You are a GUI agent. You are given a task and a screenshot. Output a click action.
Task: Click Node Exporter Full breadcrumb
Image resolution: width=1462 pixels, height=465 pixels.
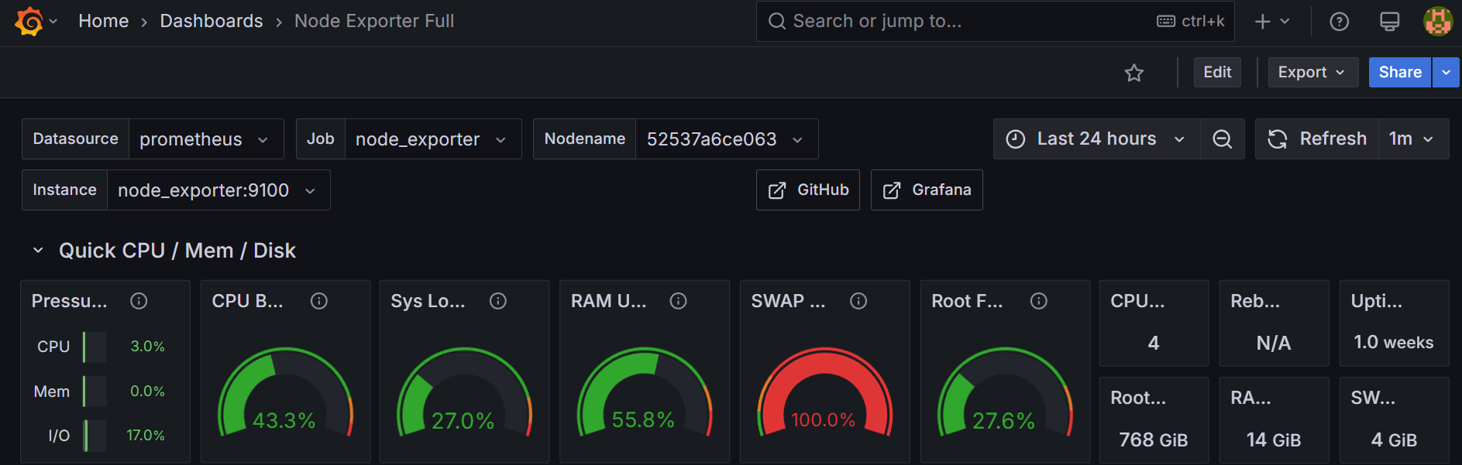click(374, 21)
